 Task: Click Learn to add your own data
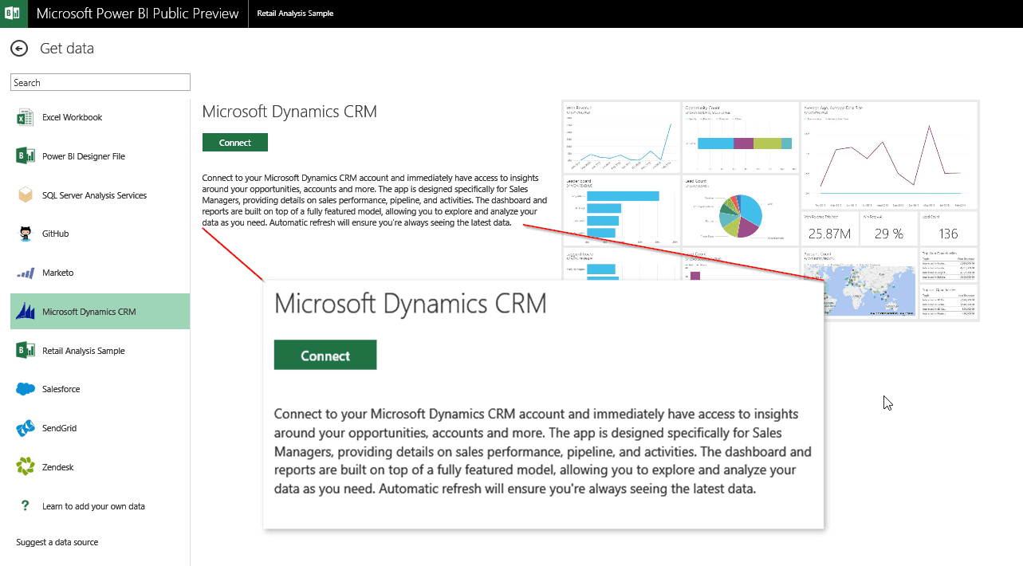coord(93,506)
